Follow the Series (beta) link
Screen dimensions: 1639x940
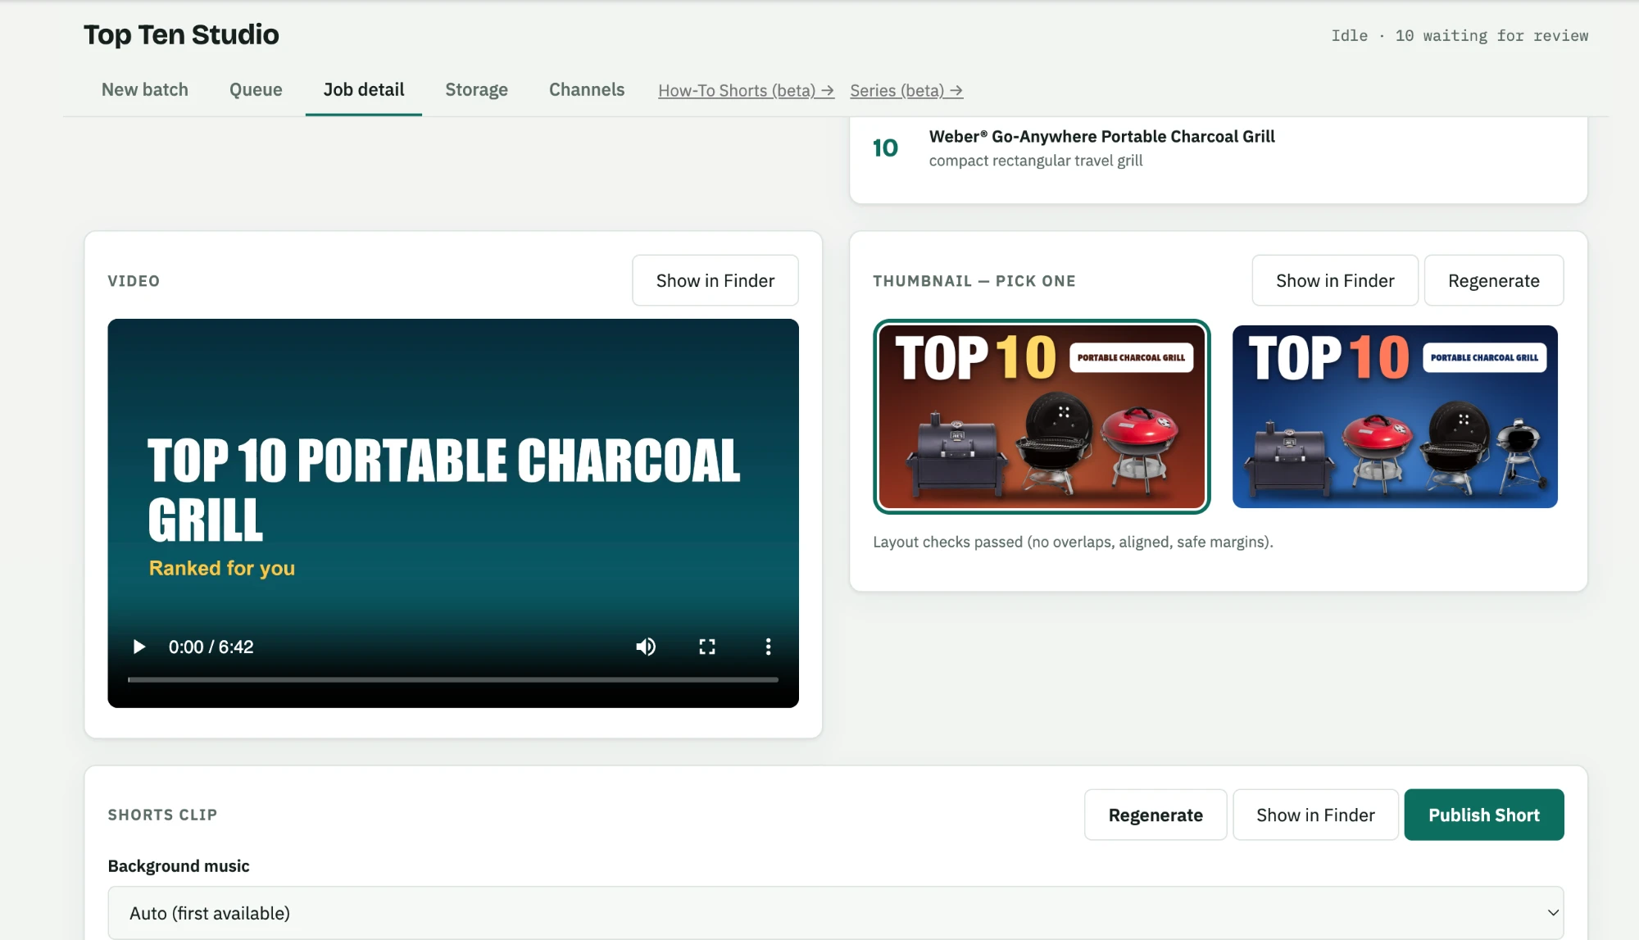point(906,91)
